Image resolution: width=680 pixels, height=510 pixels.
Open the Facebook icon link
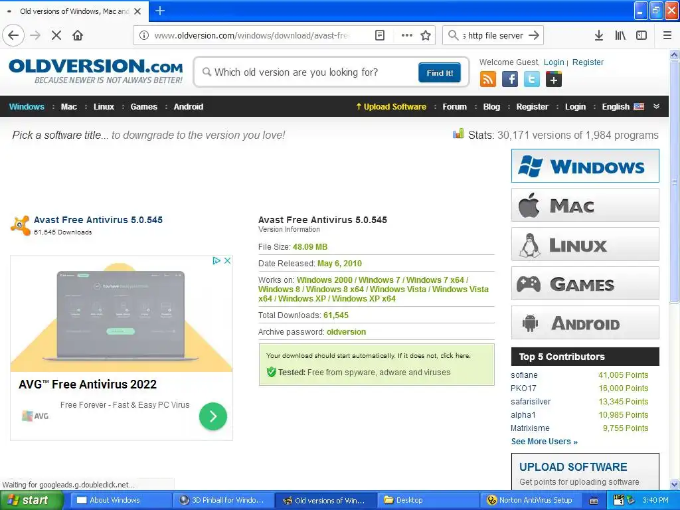tap(510, 80)
